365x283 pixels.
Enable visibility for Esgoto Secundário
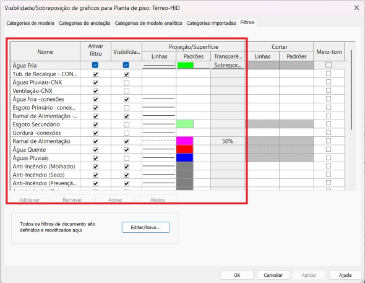point(126,124)
